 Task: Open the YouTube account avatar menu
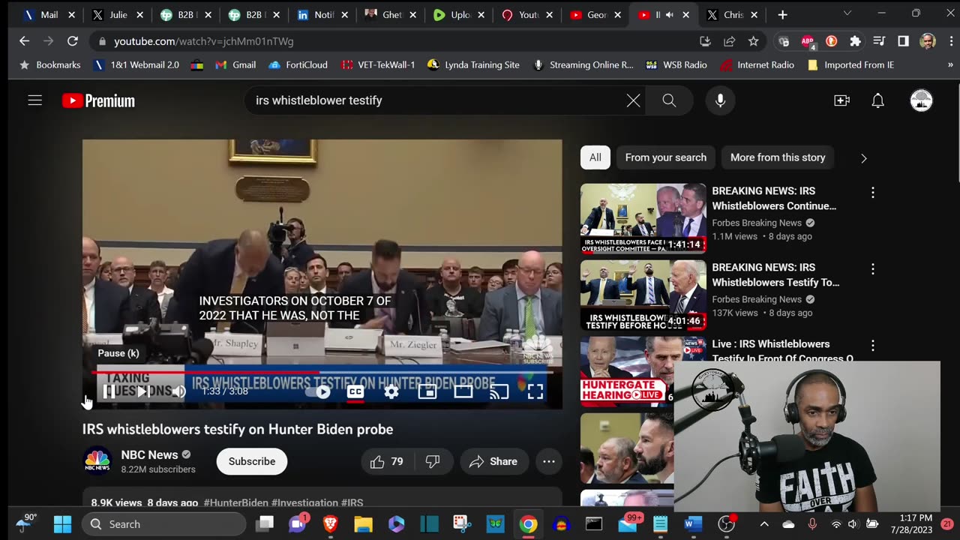[x=921, y=100]
